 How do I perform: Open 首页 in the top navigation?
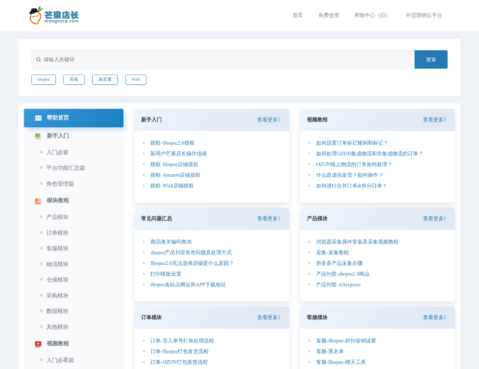click(297, 15)
